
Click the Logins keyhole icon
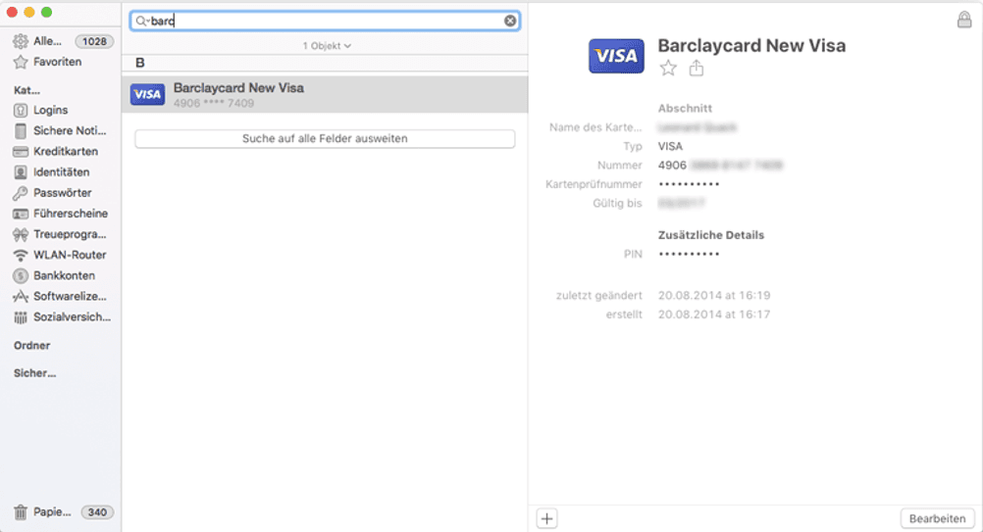[x=21, y=110]
